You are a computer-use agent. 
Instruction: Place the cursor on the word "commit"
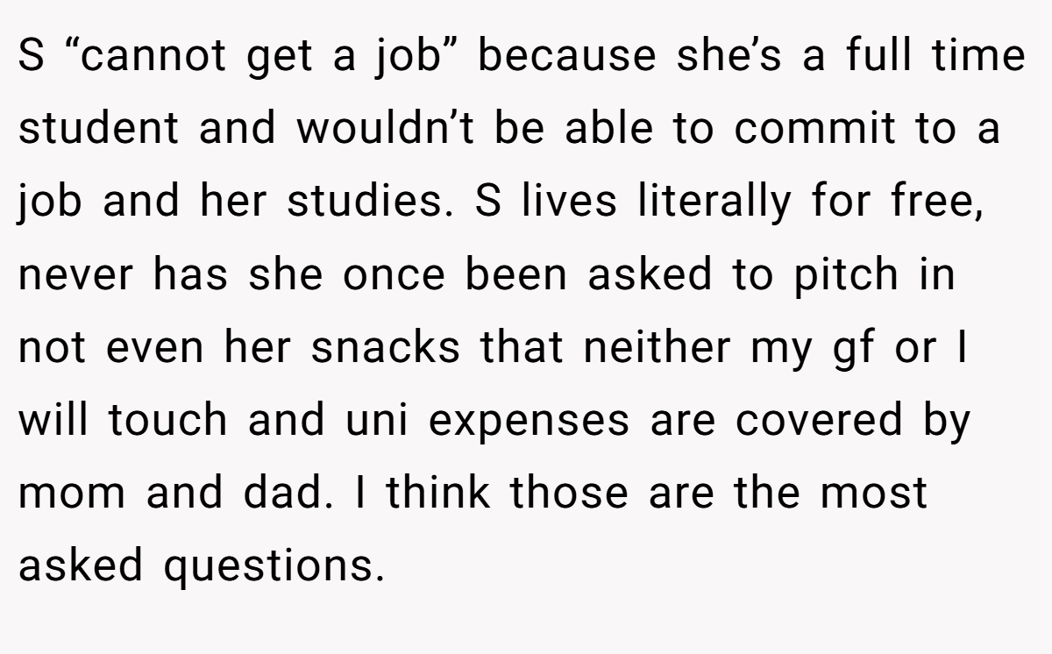(x=815, y=130)
